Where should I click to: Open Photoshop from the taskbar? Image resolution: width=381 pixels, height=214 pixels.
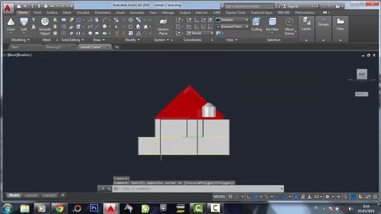pyautogui.click(x=94, y=208)
